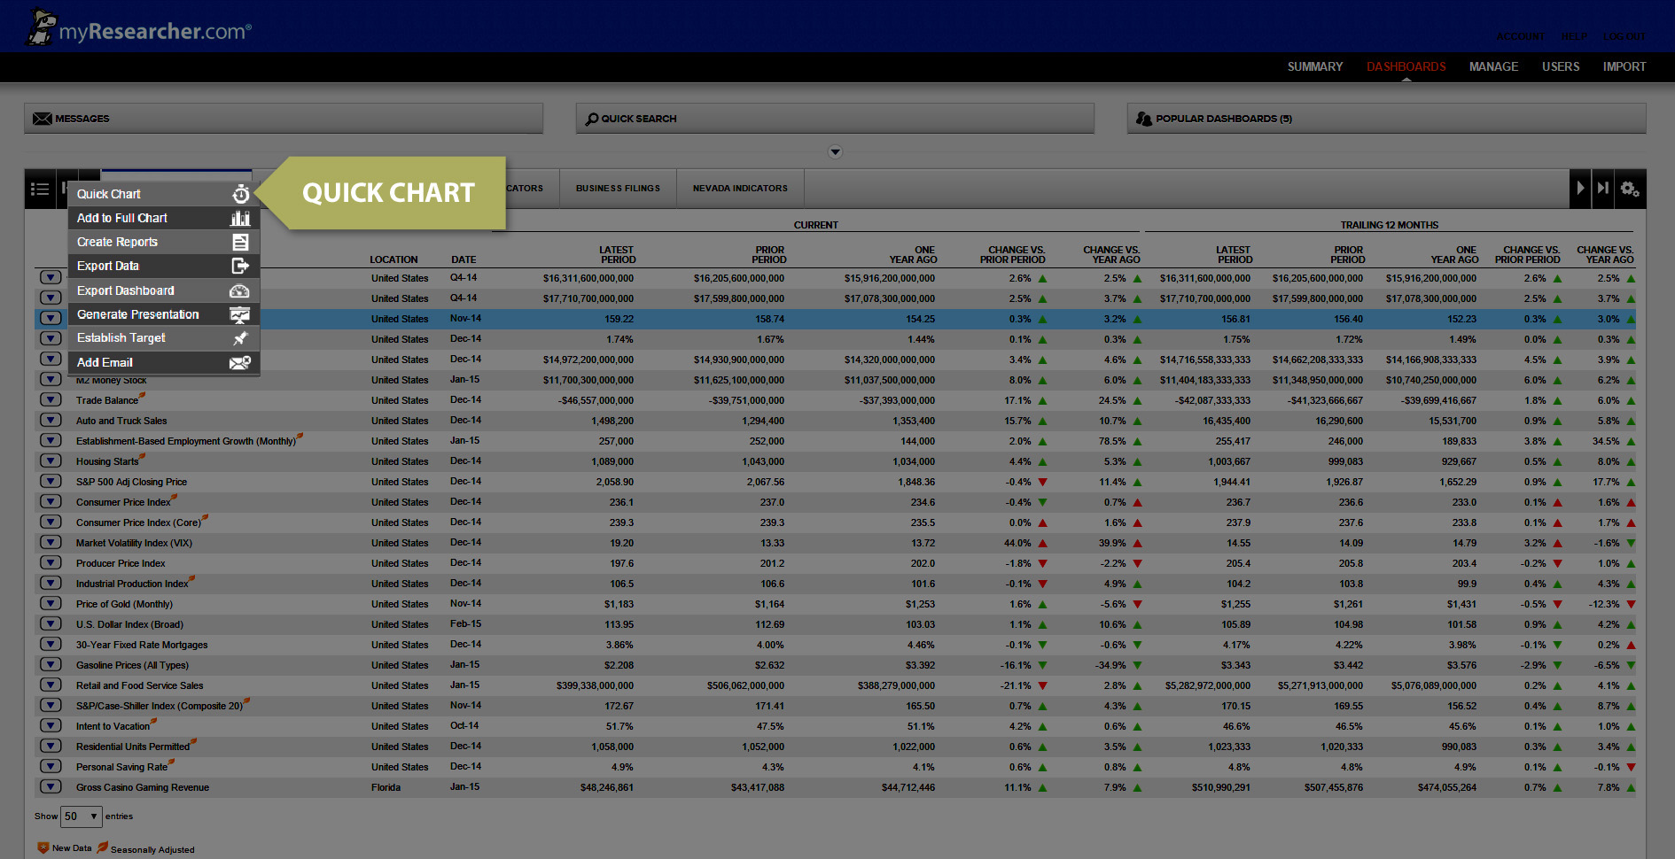The height and width of the screenshot is (859, 1675).
Task: Click the Quick Chart stopwatch icon
Action: tap(240, 194)
